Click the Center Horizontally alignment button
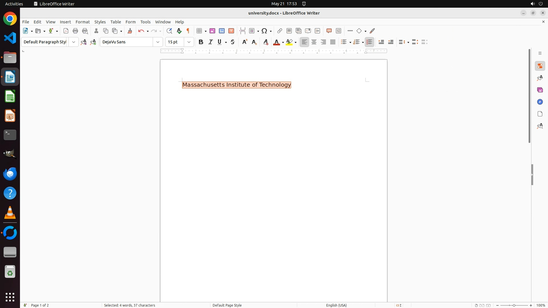 point(314,42)
